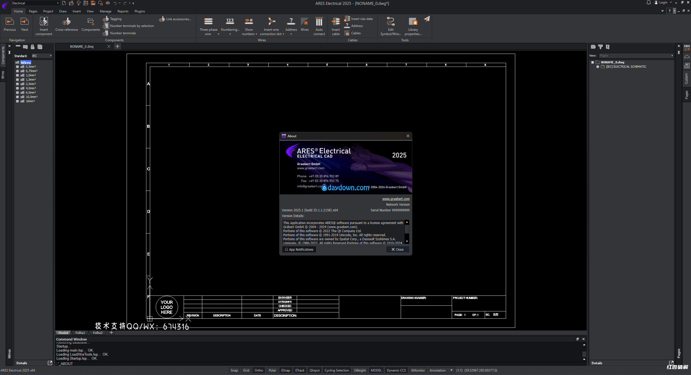Go to the Next page

click(25, 24)
